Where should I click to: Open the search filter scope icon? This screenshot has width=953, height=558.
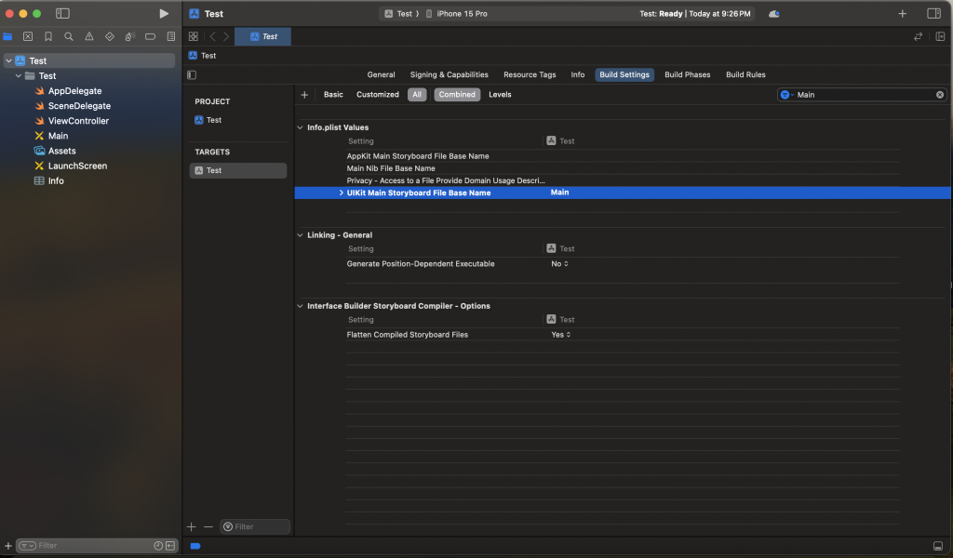click(x=786, y=95)
